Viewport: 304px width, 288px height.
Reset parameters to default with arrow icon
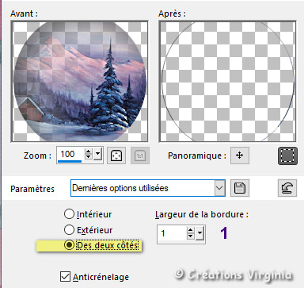coord(287,188)
